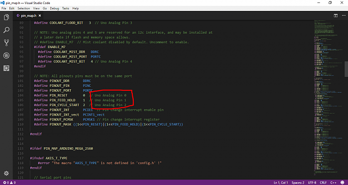The width and height of the screenshot is (348, 185).
Task: Change file encoding UTF-8
Action: [312, 183]
